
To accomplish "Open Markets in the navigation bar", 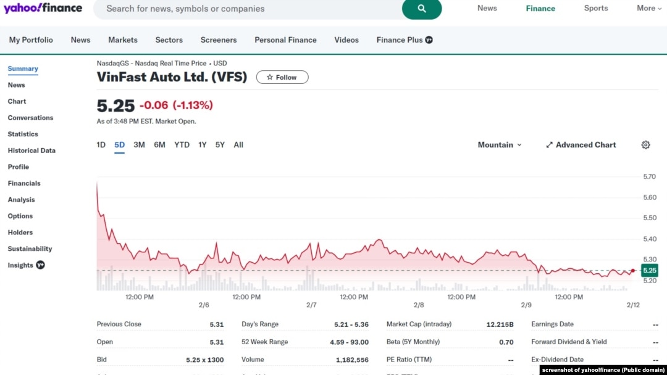I will click(123, 40).
